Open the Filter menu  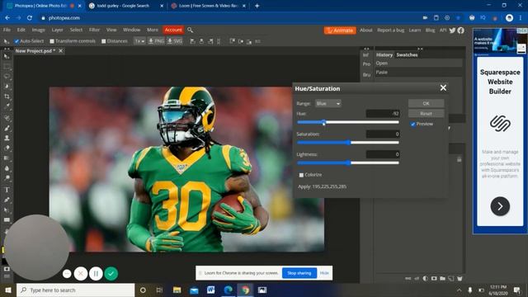tap(94, 30)
